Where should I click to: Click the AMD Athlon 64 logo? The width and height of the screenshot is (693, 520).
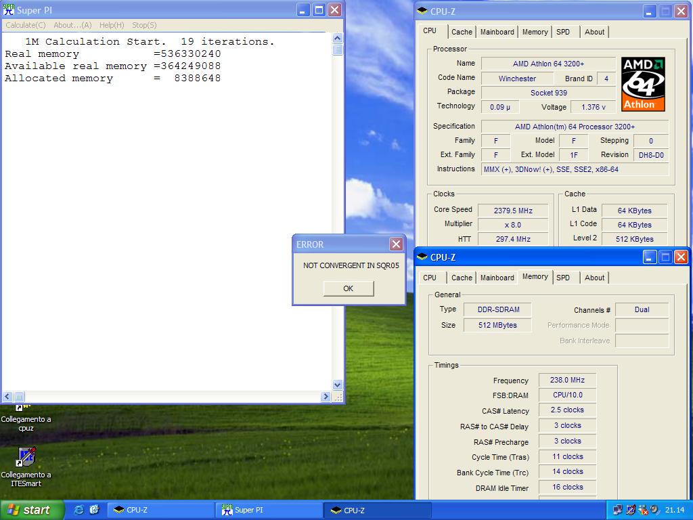point(643,84)
